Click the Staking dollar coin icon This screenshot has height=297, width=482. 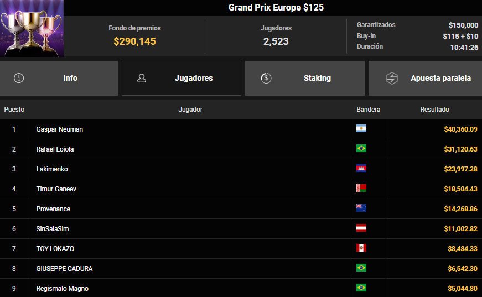(x=266, y=78)
